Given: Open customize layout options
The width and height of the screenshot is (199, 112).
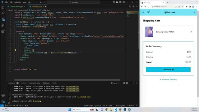Looking at the screenshot, I should point(124,2).
